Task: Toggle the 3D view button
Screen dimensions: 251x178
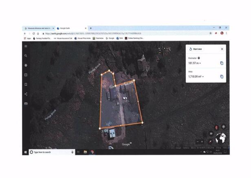Action: (x=211, y=134)
